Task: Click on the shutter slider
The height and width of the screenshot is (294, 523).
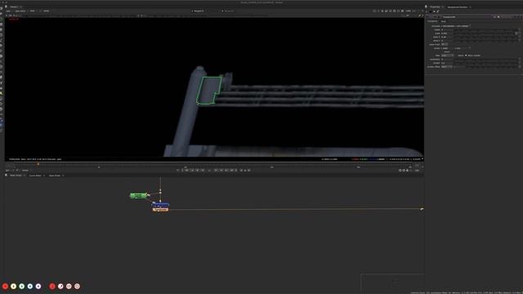Action: (485, 63)
